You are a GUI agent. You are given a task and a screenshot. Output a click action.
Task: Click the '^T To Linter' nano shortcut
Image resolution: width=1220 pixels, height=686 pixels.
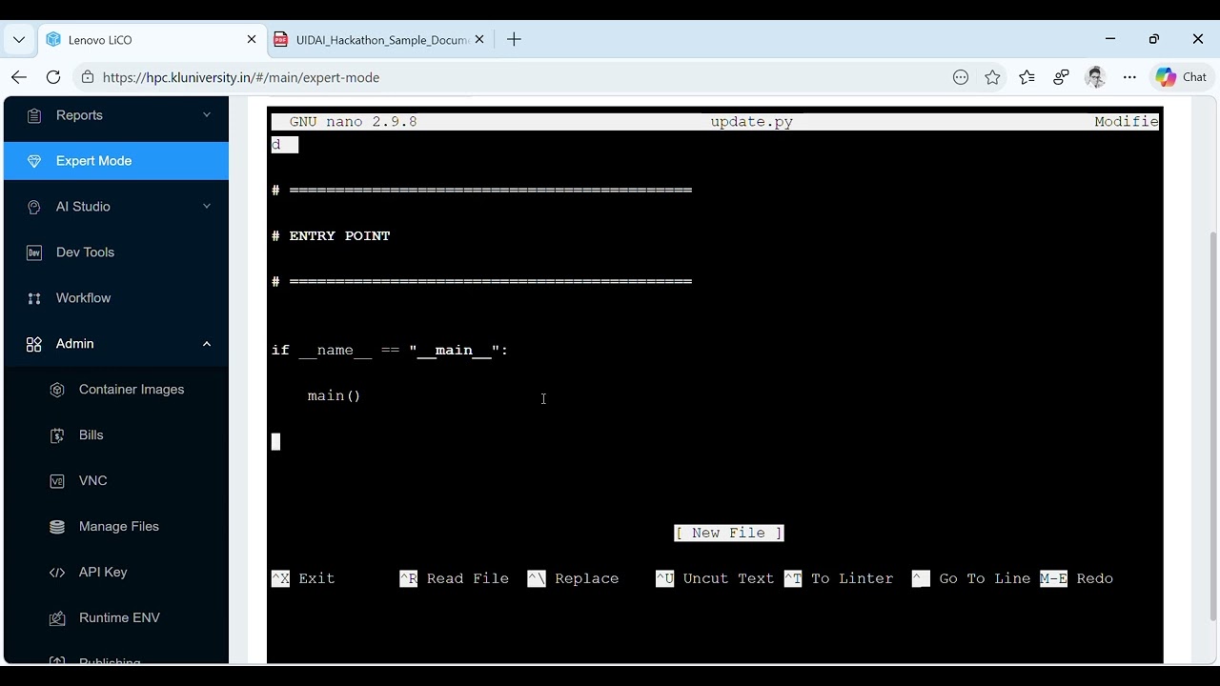[x=839, y=578]
